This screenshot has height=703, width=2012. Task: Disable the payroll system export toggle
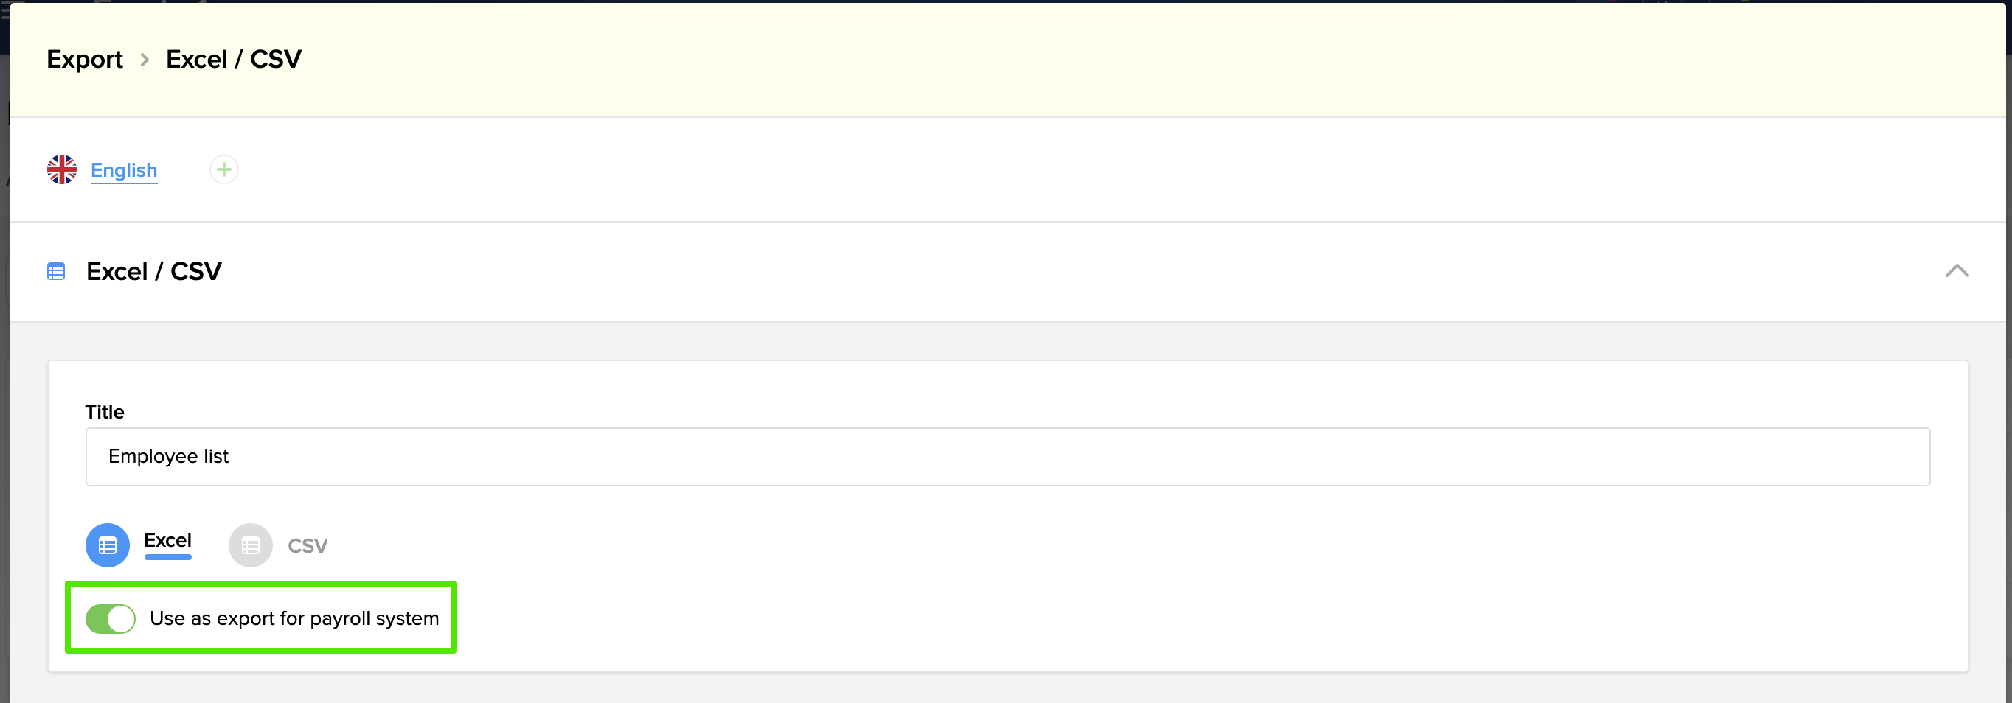click(110, 619)
